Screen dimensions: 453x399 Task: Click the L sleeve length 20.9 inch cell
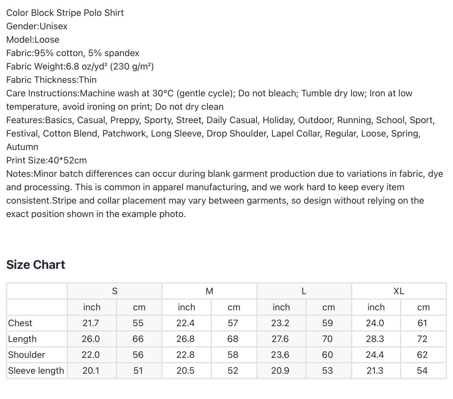pos(281,371)
